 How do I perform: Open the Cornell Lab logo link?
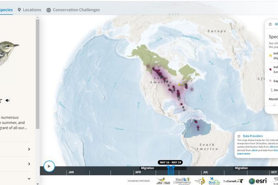(x=233, y=181)
